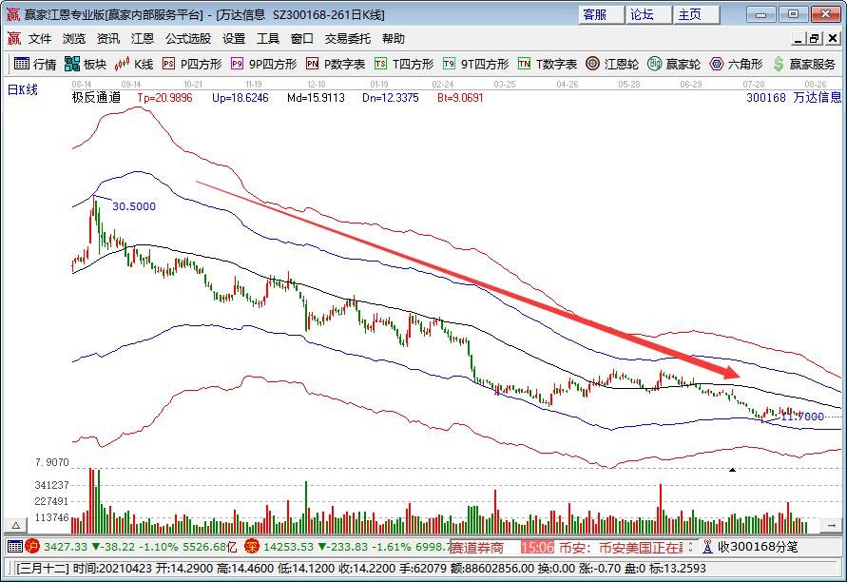Viewport: 847px width, 582px height.
Task: Open the 板块 sector view
Action: pyautogui.click(x=91, y=64)
